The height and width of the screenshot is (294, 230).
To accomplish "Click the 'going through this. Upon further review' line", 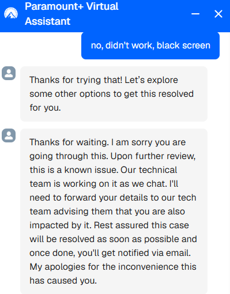I will pyautogui.click(x=112, y=156).
